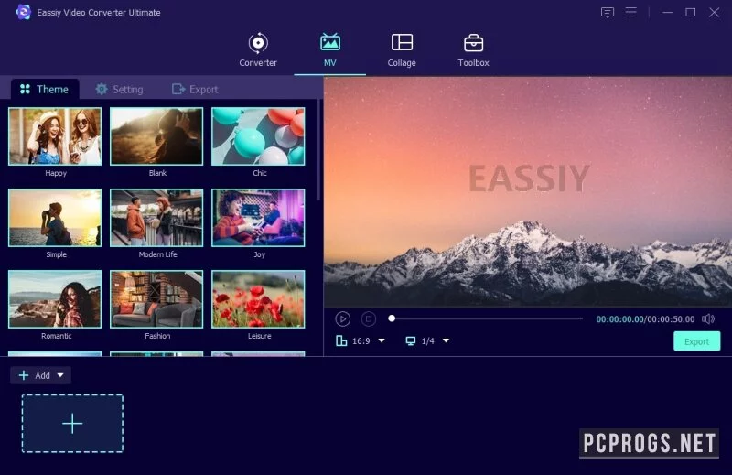
Task: Minimize the Eassiy window
Action: coord(668,13)
